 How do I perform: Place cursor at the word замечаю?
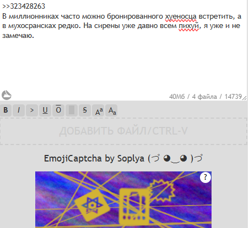(x=18, y=35)
